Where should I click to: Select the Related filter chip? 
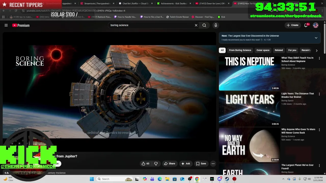(x=279, y=50)
